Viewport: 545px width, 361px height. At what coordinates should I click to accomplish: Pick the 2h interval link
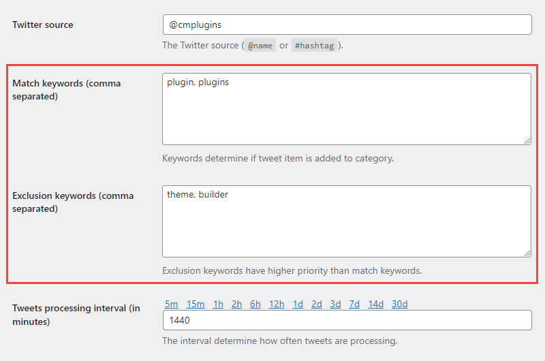236,304
